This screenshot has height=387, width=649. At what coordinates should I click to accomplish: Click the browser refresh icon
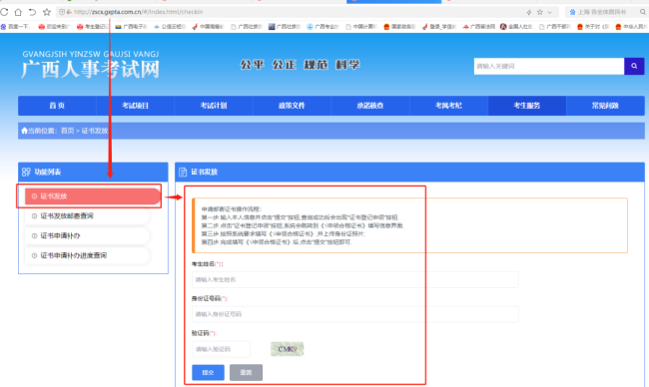click(x=4, y=12)
